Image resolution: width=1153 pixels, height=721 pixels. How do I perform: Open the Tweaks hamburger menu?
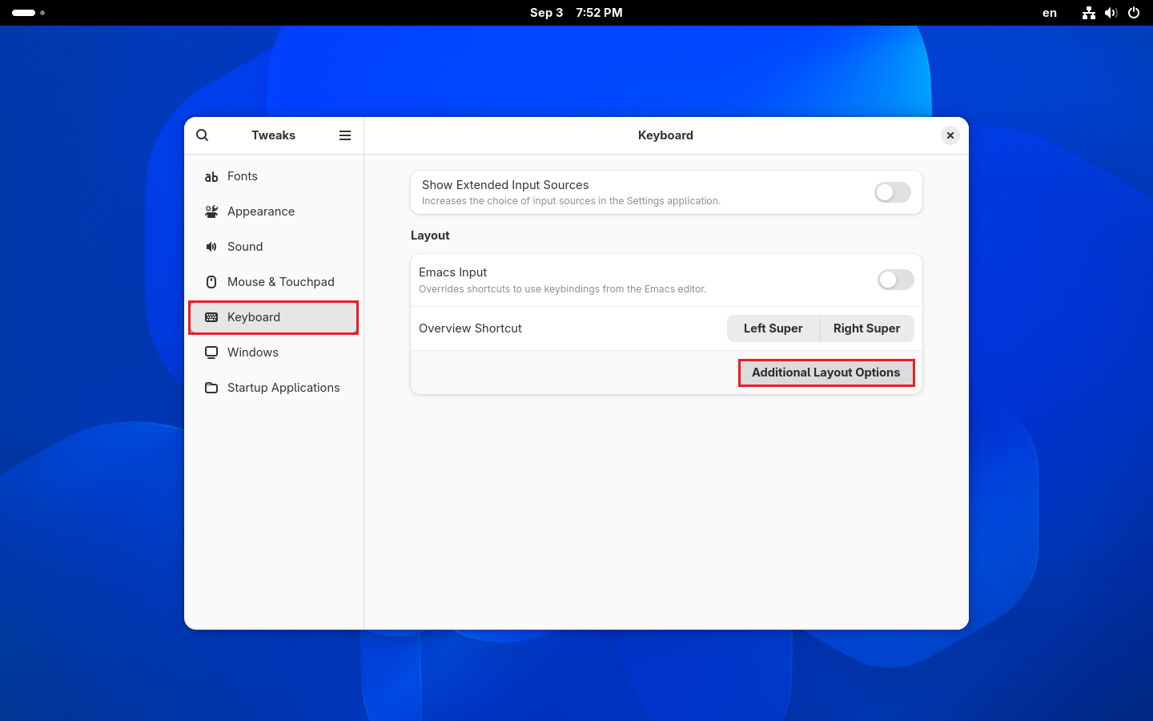tap(345, 135)
